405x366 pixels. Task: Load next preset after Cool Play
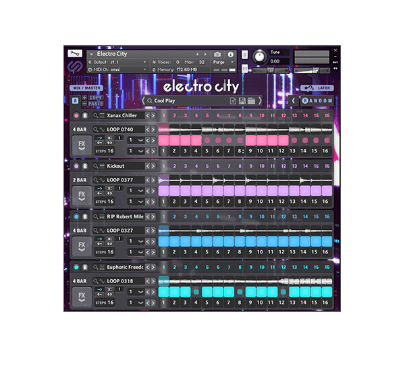260,100
